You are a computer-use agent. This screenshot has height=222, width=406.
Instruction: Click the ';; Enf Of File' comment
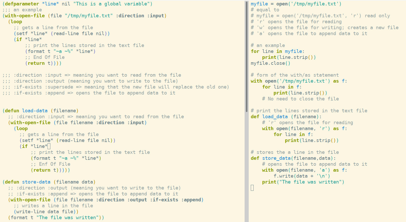point(51,164)
